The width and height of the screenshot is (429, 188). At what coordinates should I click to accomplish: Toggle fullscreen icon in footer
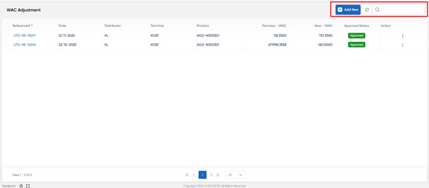28,186
